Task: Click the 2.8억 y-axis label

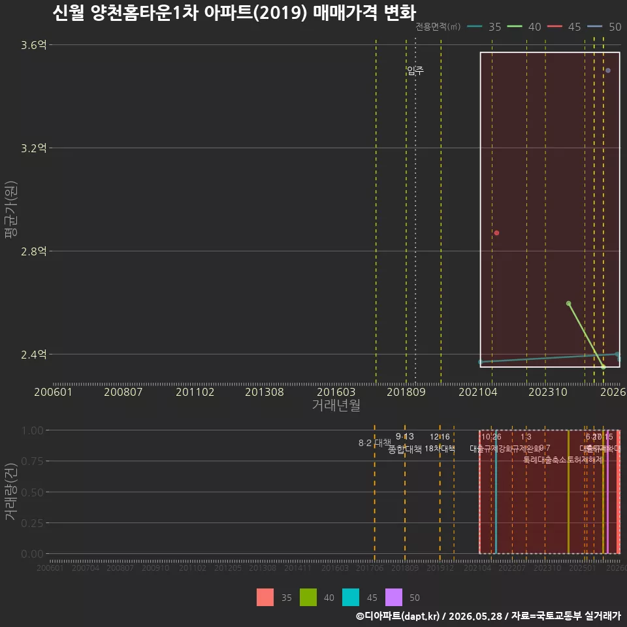Action: (33, 251)
